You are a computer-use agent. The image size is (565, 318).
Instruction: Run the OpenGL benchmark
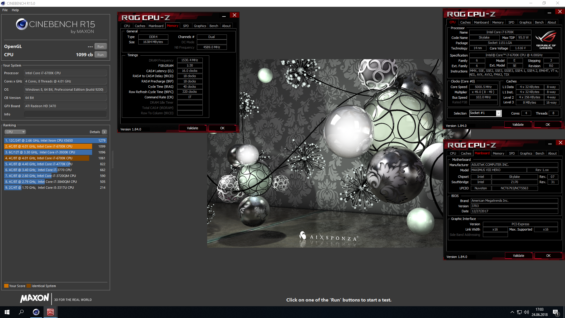coord(100,47)
